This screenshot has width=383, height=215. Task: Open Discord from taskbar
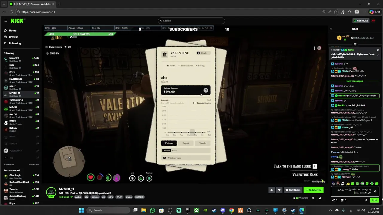(223, 210)
